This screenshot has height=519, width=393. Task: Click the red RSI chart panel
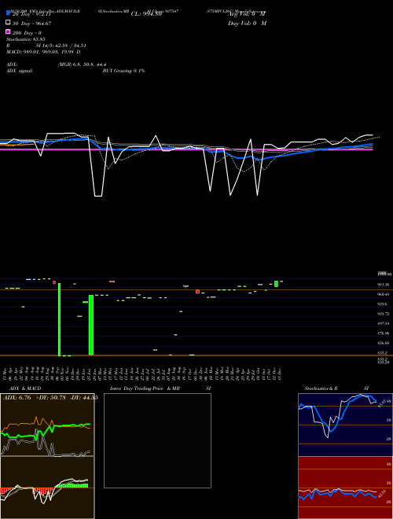pyautogui.click(x=345, y=488)
